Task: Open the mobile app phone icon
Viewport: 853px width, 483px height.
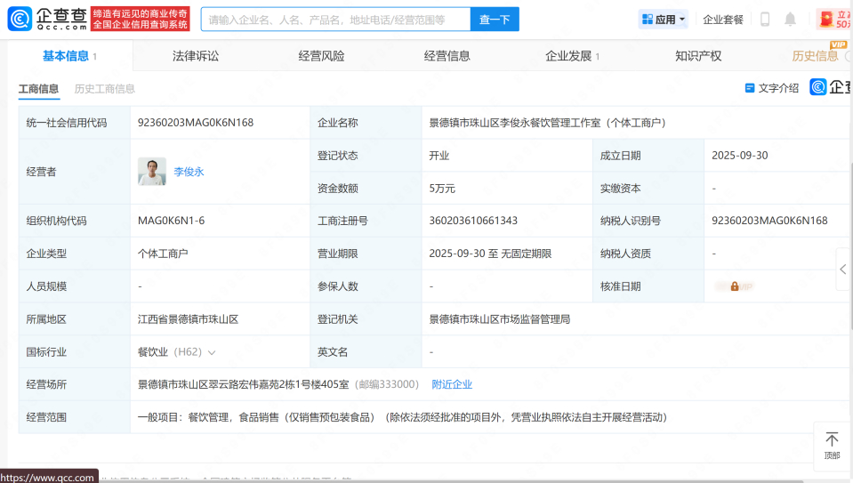Action: click(x=764, y=20)
